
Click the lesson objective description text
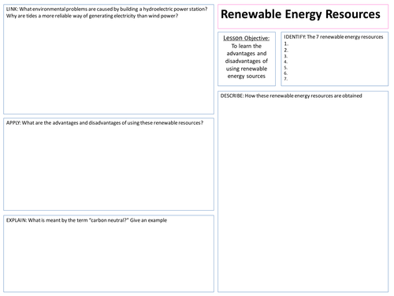(247, 61)
